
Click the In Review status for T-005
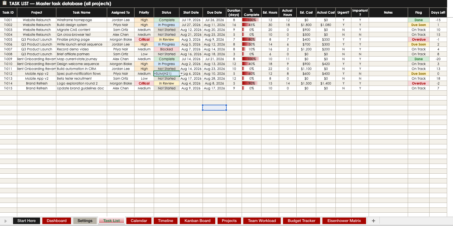[166, 40]
